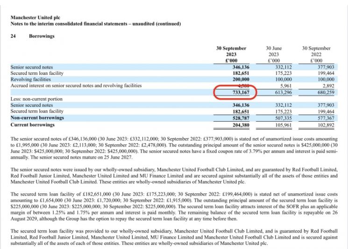348x249 pixels.
Task: Click the '30 September 2023' column header
Action: tap(231, 54)
